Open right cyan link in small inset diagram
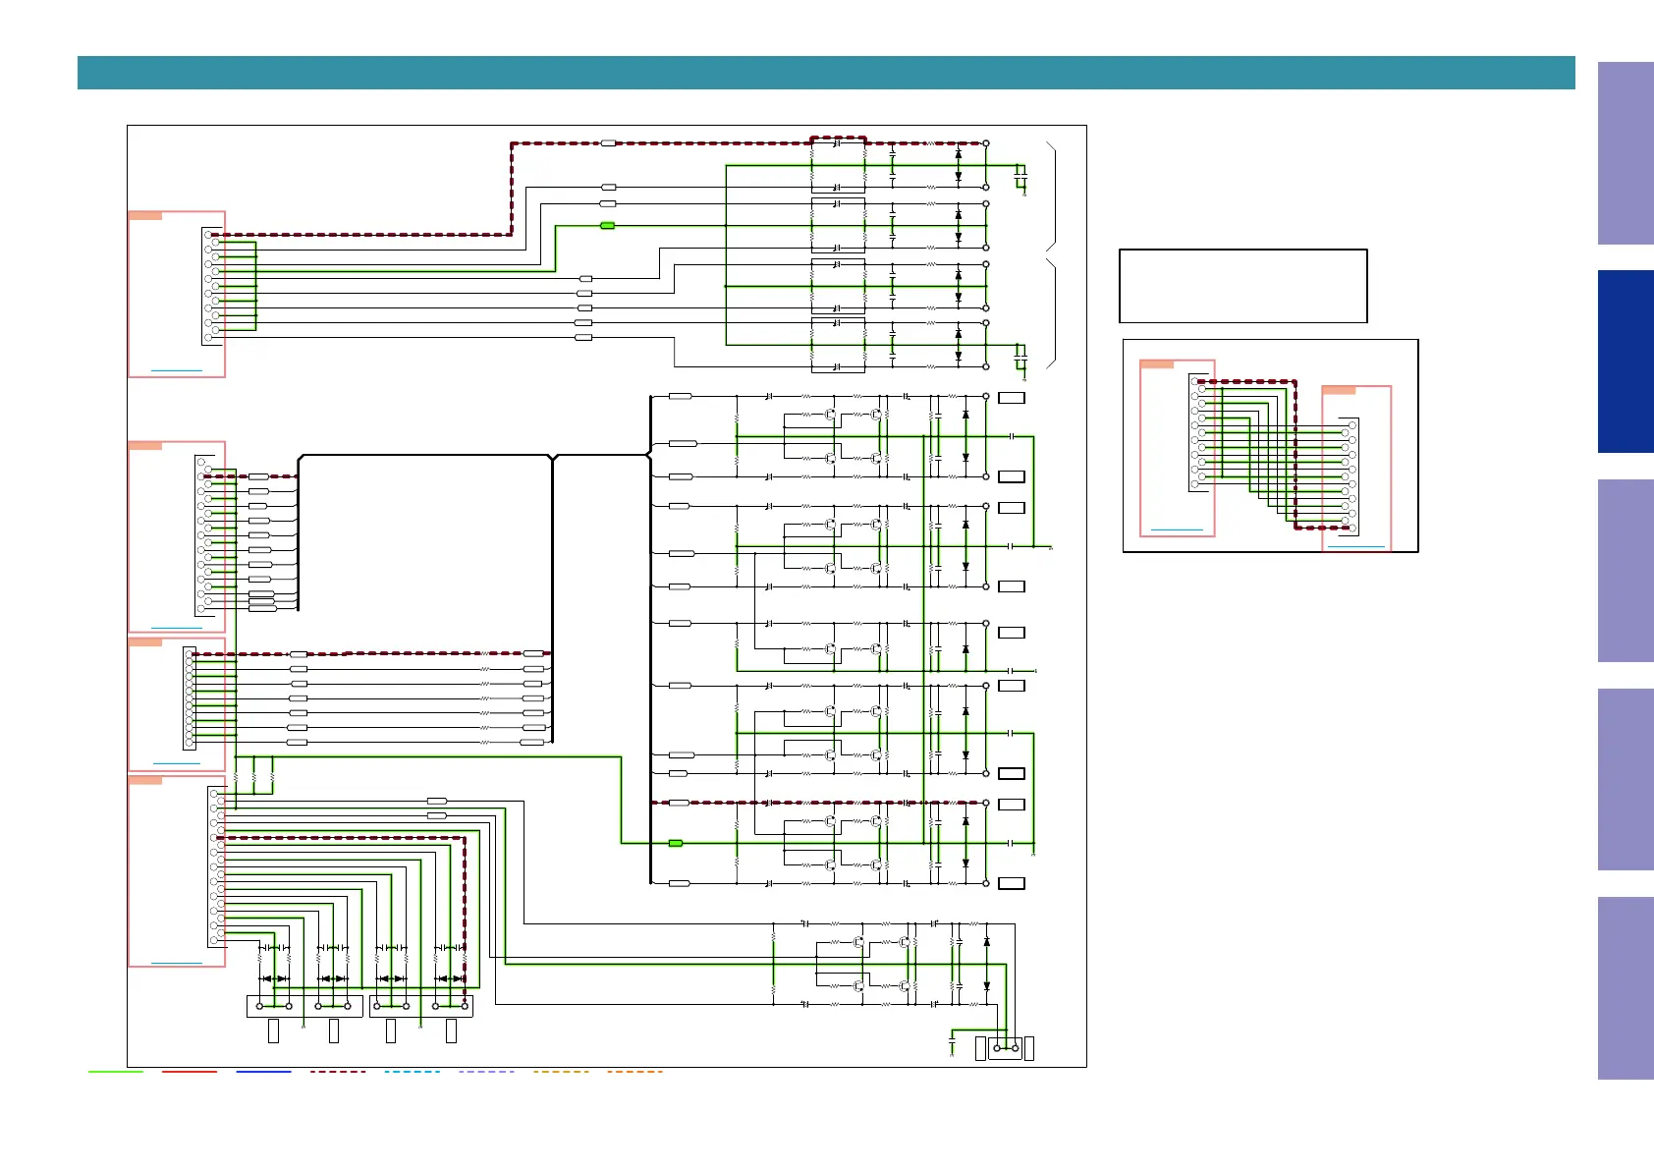This screenshot has width=1654, height=1170. coord(1355,546)
